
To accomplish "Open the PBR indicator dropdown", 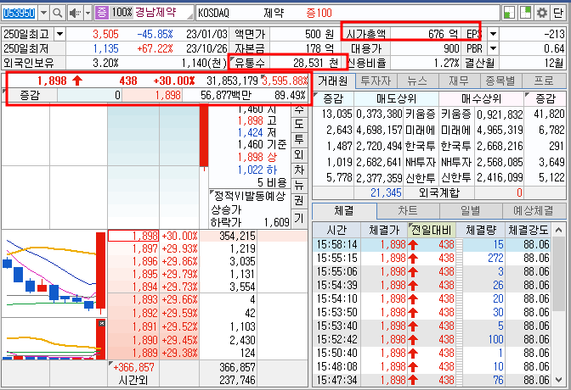I will click(493, 48).
